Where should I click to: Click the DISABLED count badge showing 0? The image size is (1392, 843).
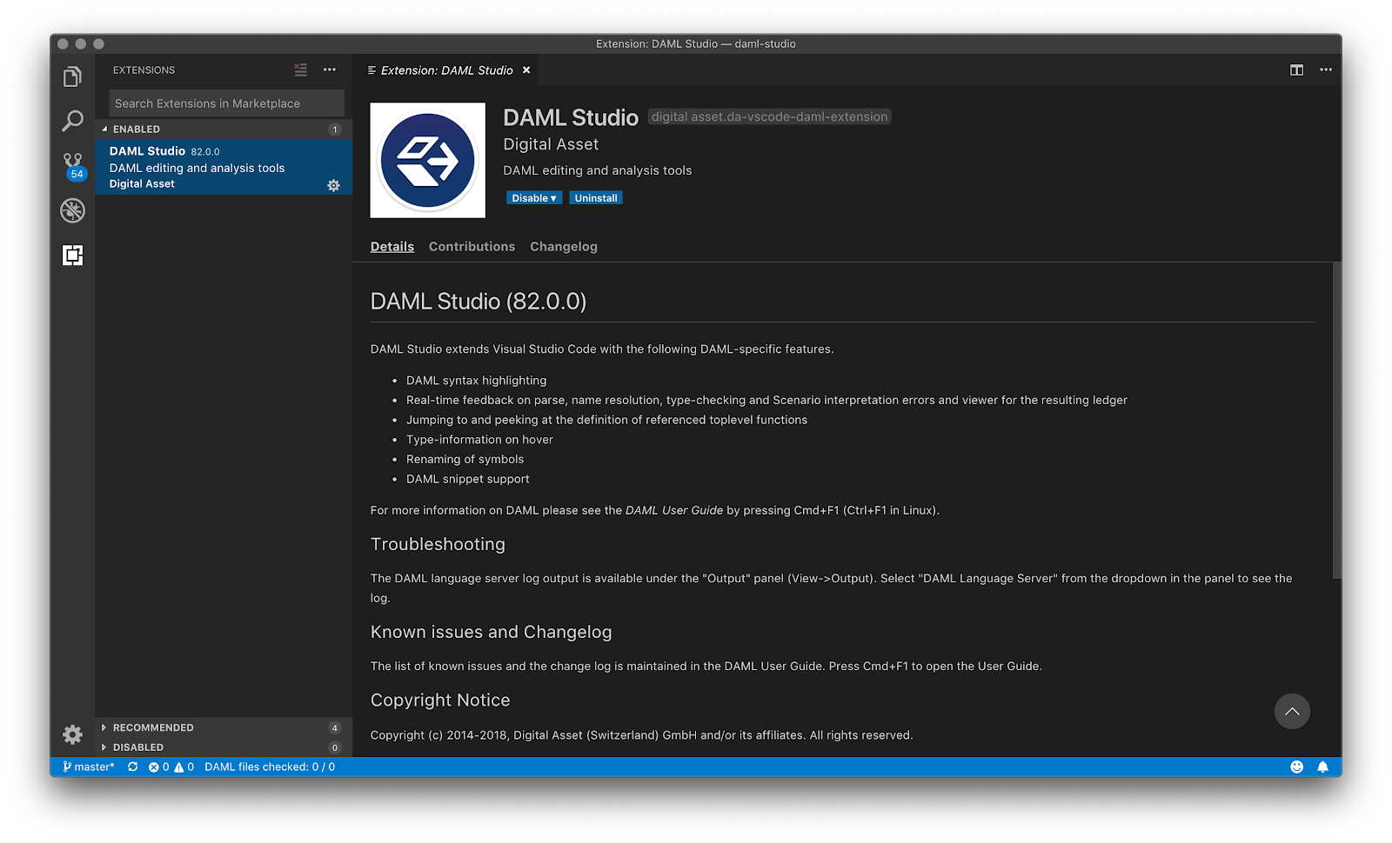335,747
